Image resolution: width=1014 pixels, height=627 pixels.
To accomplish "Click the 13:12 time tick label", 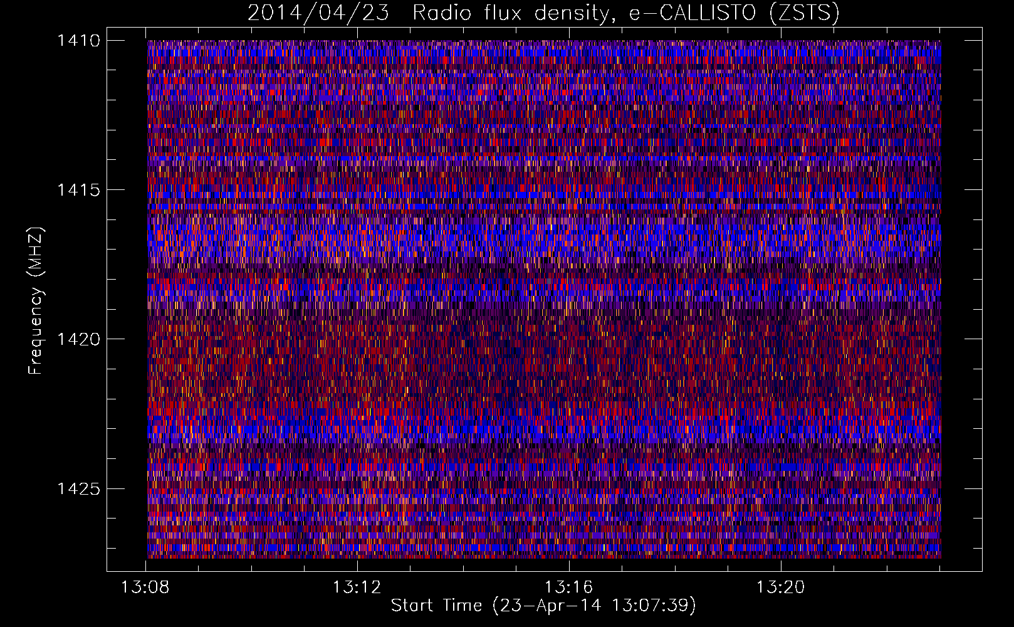I will (357, 587).
